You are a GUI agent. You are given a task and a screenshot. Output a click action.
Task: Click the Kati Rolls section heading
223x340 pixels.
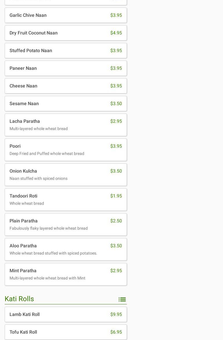pyautogui.click(x=19, y=299)
